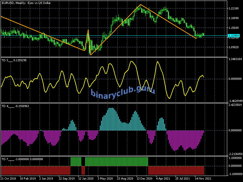Click the 1.09020 price axis label
The image size is (243, 182).
pyautogui.click(x=234, y=47)
